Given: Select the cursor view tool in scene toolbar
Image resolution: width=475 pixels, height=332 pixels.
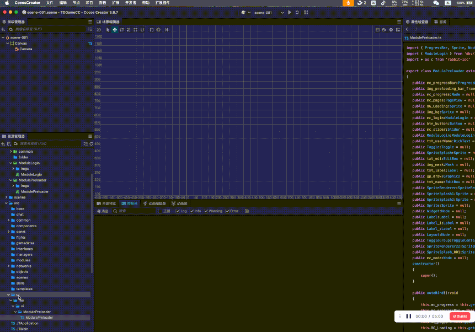Looking at the screenshot, I should click(x=108, y=30).
